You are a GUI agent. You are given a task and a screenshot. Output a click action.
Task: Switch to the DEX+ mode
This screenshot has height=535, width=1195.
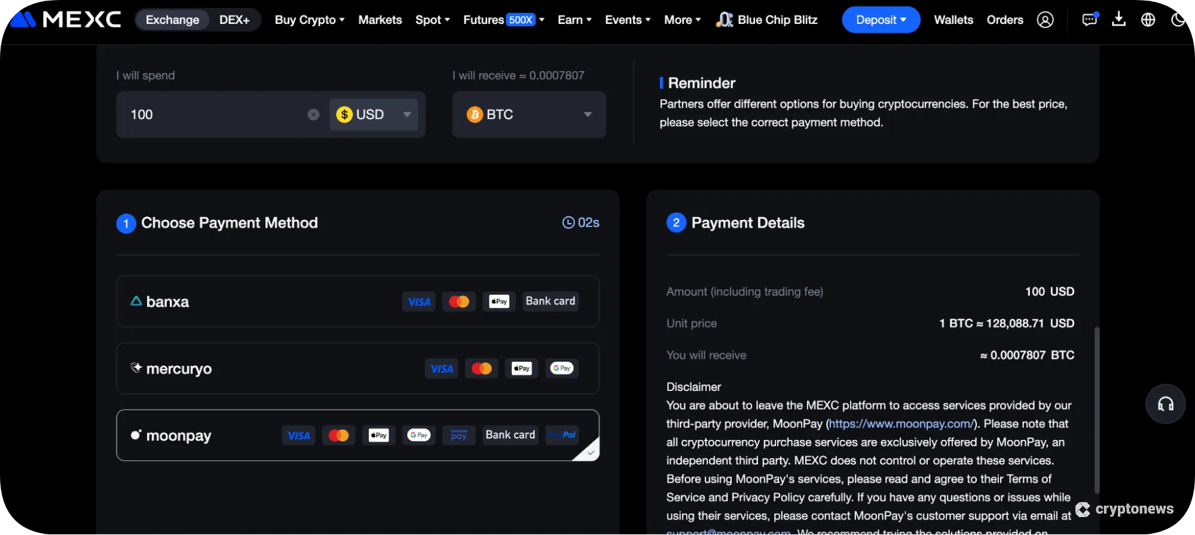(x=234, y=20)
